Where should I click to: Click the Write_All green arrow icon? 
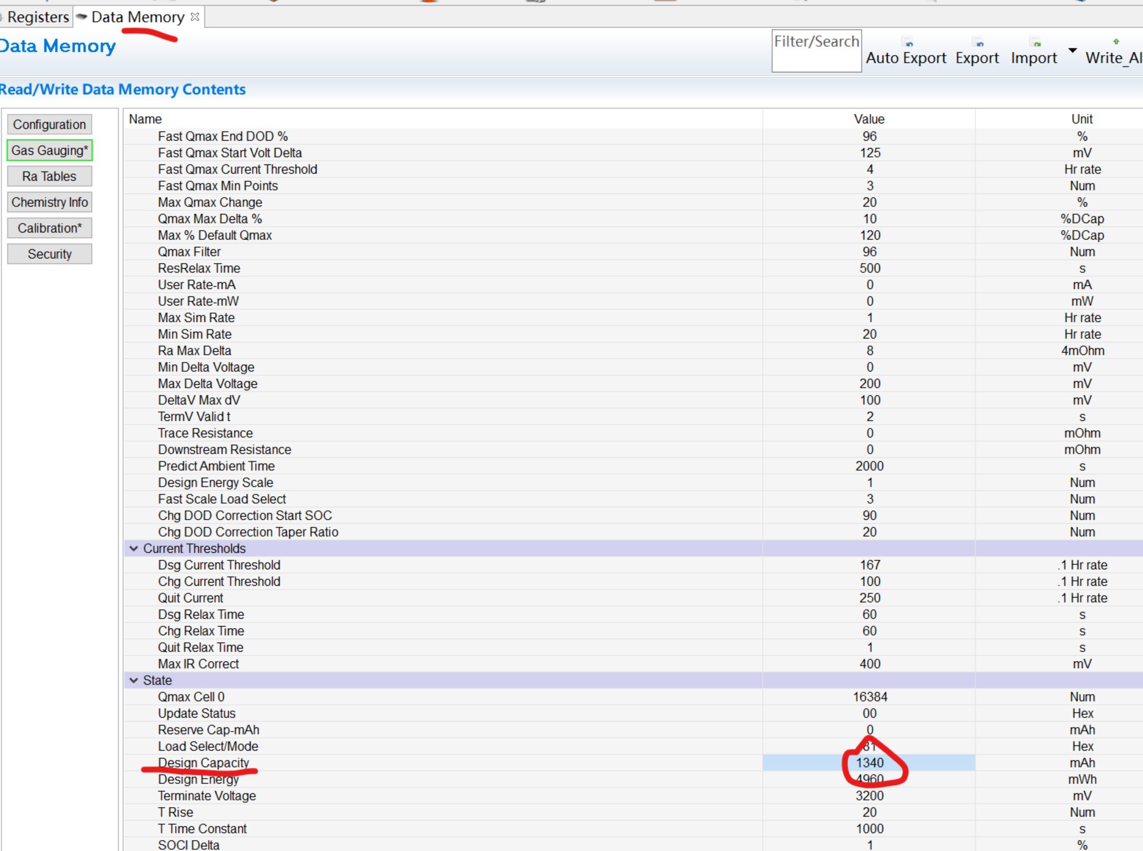1115,42
